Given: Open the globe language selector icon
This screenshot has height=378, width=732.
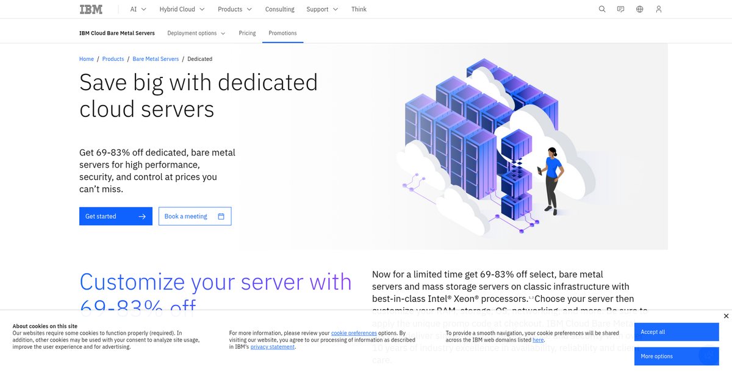Looking at the screenshot, I should (639, 9).
